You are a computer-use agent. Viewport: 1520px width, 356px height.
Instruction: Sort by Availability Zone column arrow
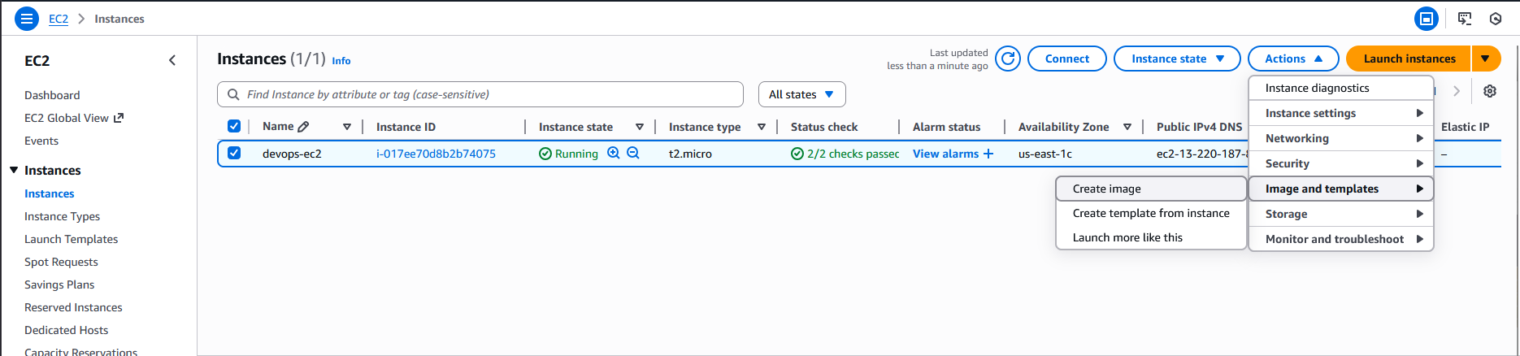click(x=1127, y=127)
